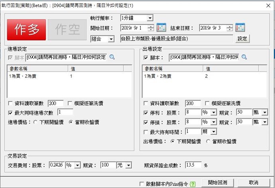275x188 pixels.
Task: Open Print command help question icon
Action: [192, 184]
